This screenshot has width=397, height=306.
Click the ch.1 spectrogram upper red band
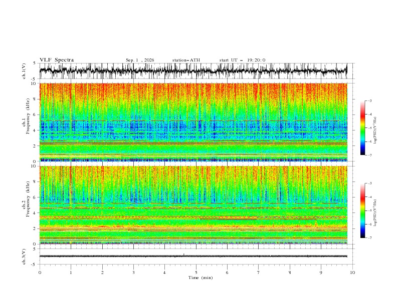click(x=193, y=91)
